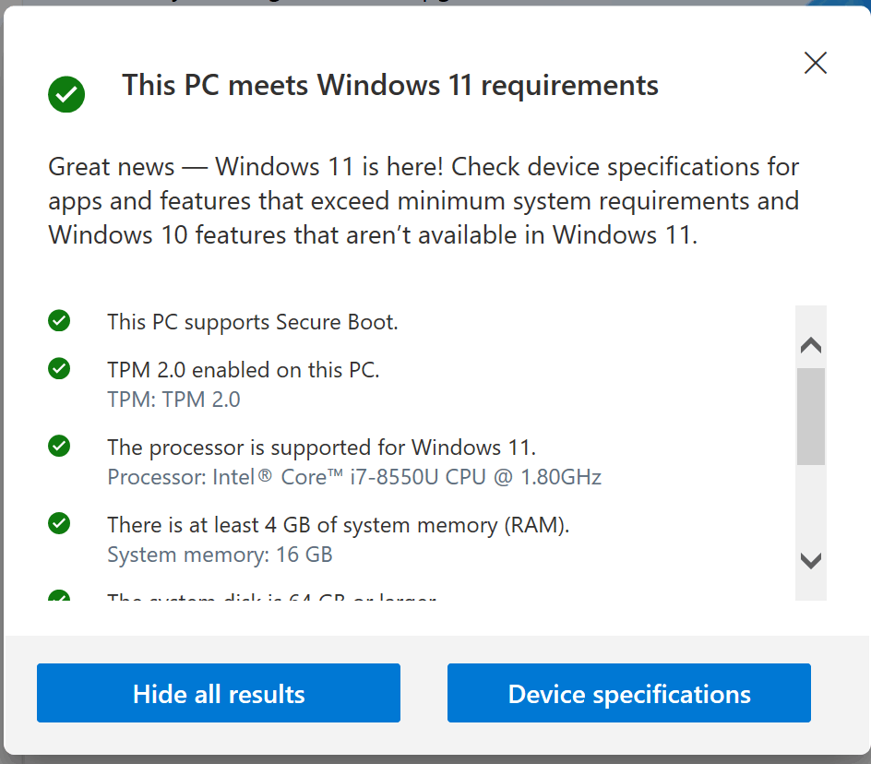
Task: Click the scroll up arrow in results list
Action: pos(811,345)
